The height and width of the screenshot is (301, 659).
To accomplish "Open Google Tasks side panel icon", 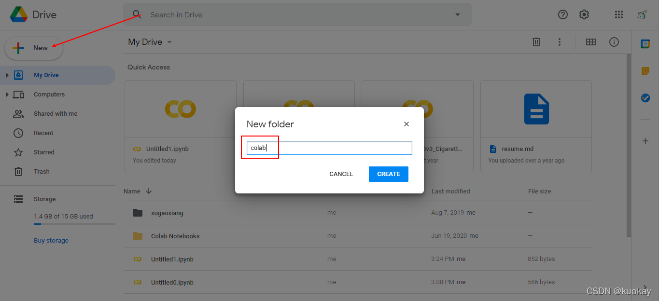I will click(x=645, y=98).
